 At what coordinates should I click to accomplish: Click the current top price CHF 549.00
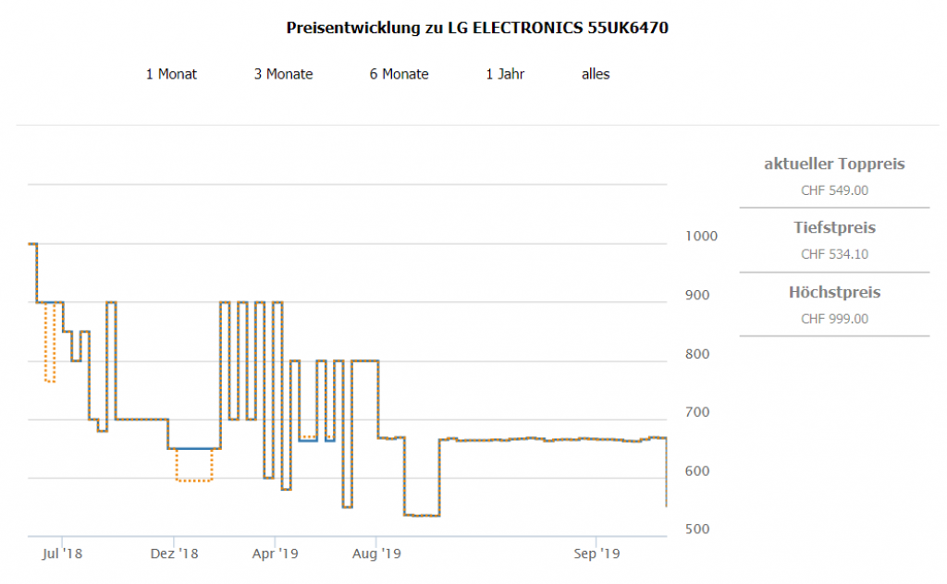point(834,190)
